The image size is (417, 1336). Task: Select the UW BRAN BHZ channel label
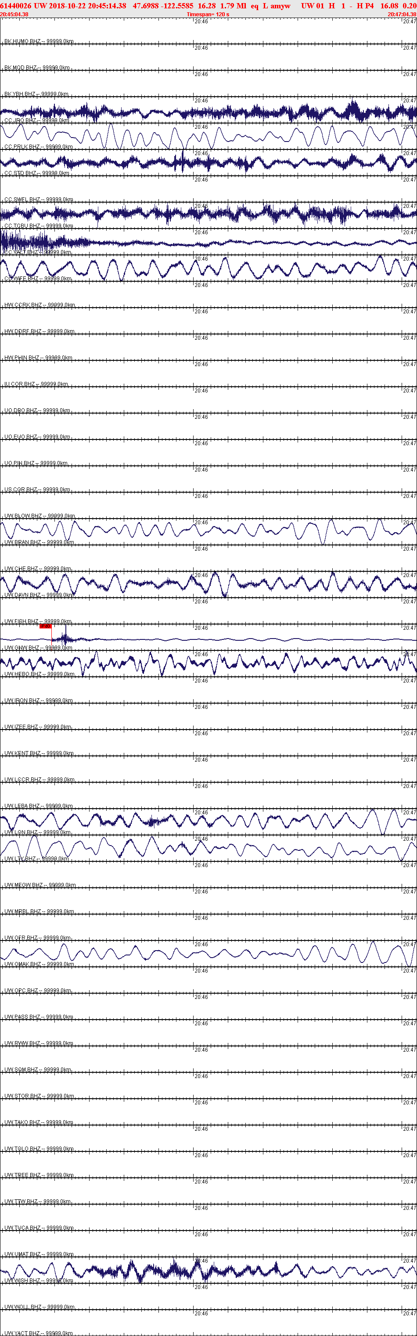tap(40, 542)
